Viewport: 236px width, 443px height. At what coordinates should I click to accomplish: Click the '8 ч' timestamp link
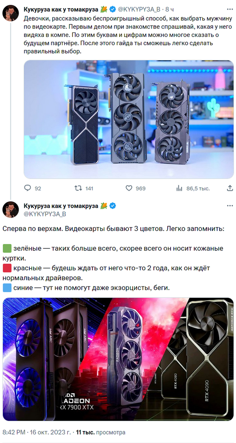pyautogui.click(x=169, y=9)
